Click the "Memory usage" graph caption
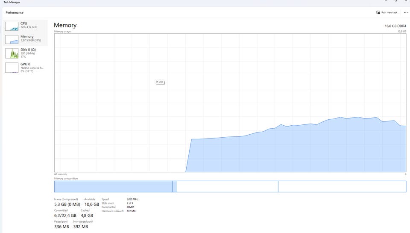This screenshot has height=233, width=410. [x=62, y=31]
